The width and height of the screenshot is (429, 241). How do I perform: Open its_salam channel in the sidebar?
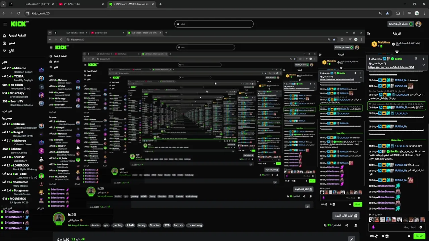click(23, 87)
